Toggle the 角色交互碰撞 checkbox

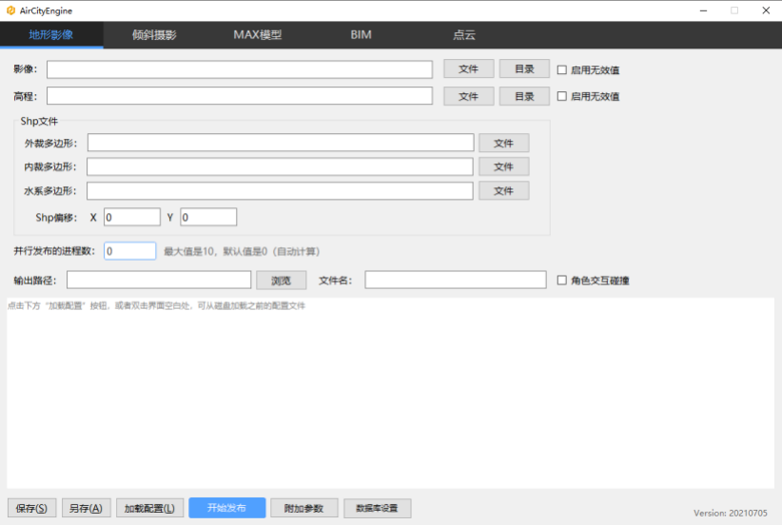562,281
